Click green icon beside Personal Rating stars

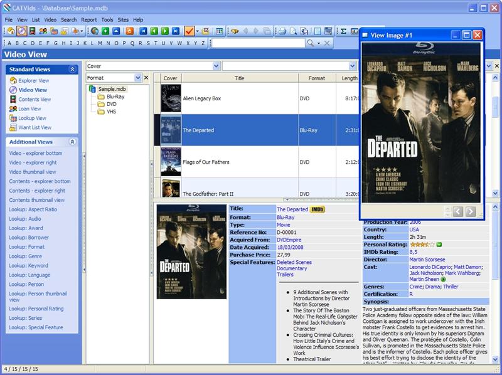(x=439, y=245)
